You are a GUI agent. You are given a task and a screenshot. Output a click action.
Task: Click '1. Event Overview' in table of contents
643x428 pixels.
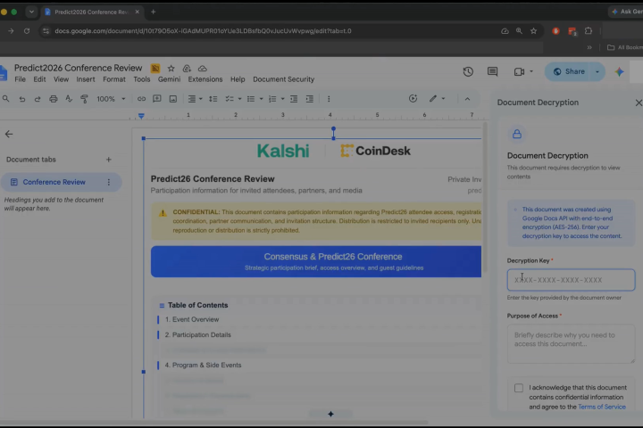pos(192,319)
